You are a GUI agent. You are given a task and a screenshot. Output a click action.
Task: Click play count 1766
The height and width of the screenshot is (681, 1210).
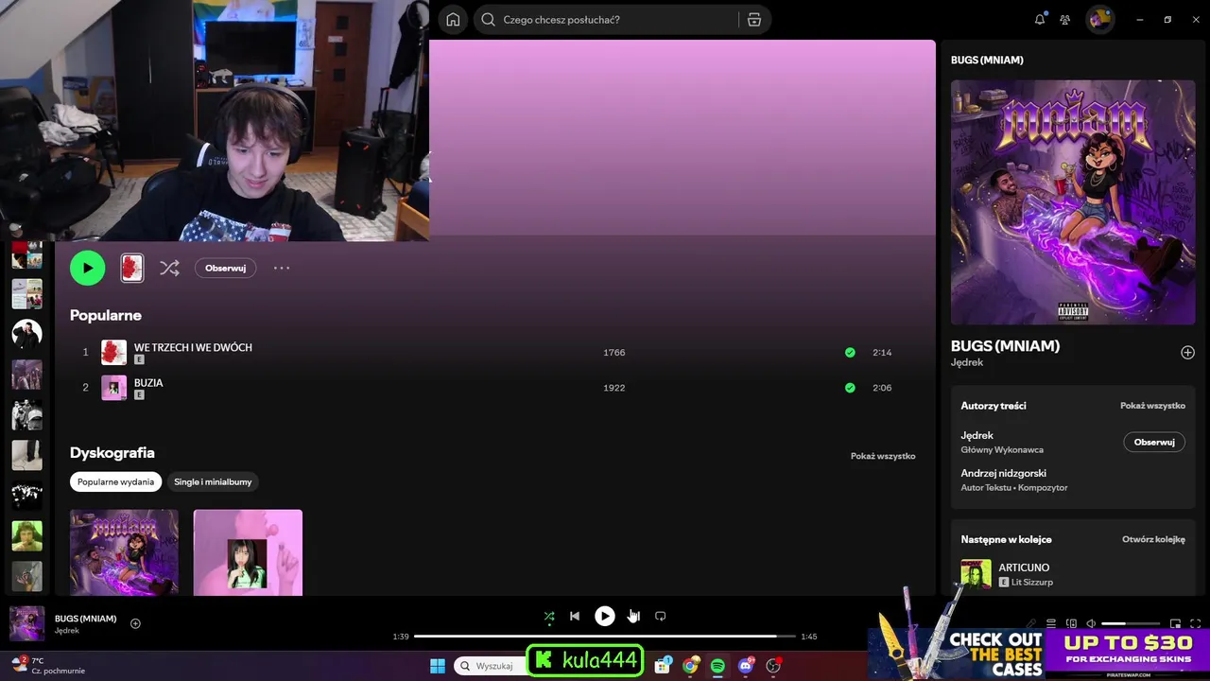pos(614,353)
